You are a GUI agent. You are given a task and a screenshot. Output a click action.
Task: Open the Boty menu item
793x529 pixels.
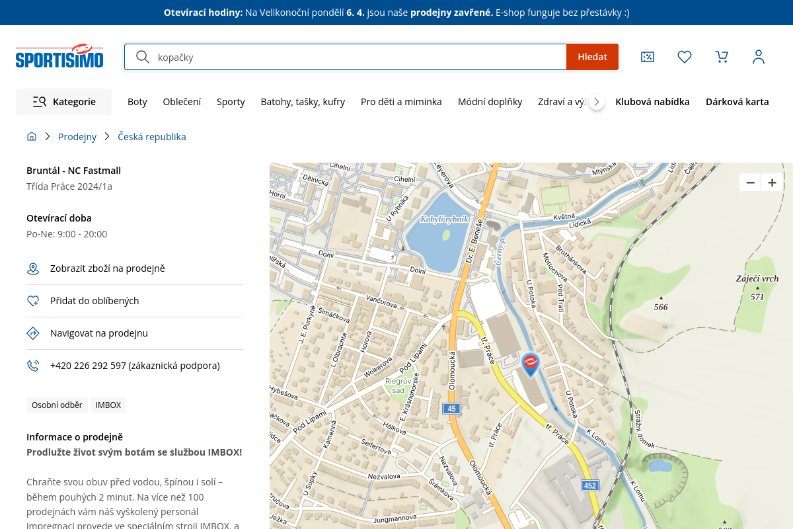137,102
